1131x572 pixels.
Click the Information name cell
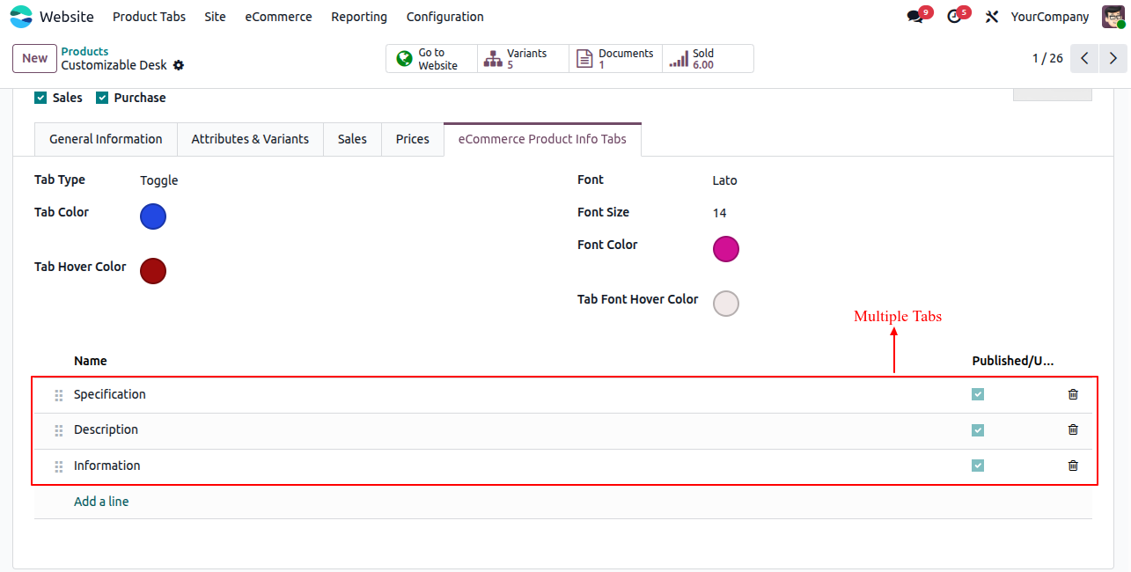(x=106, y=466)
